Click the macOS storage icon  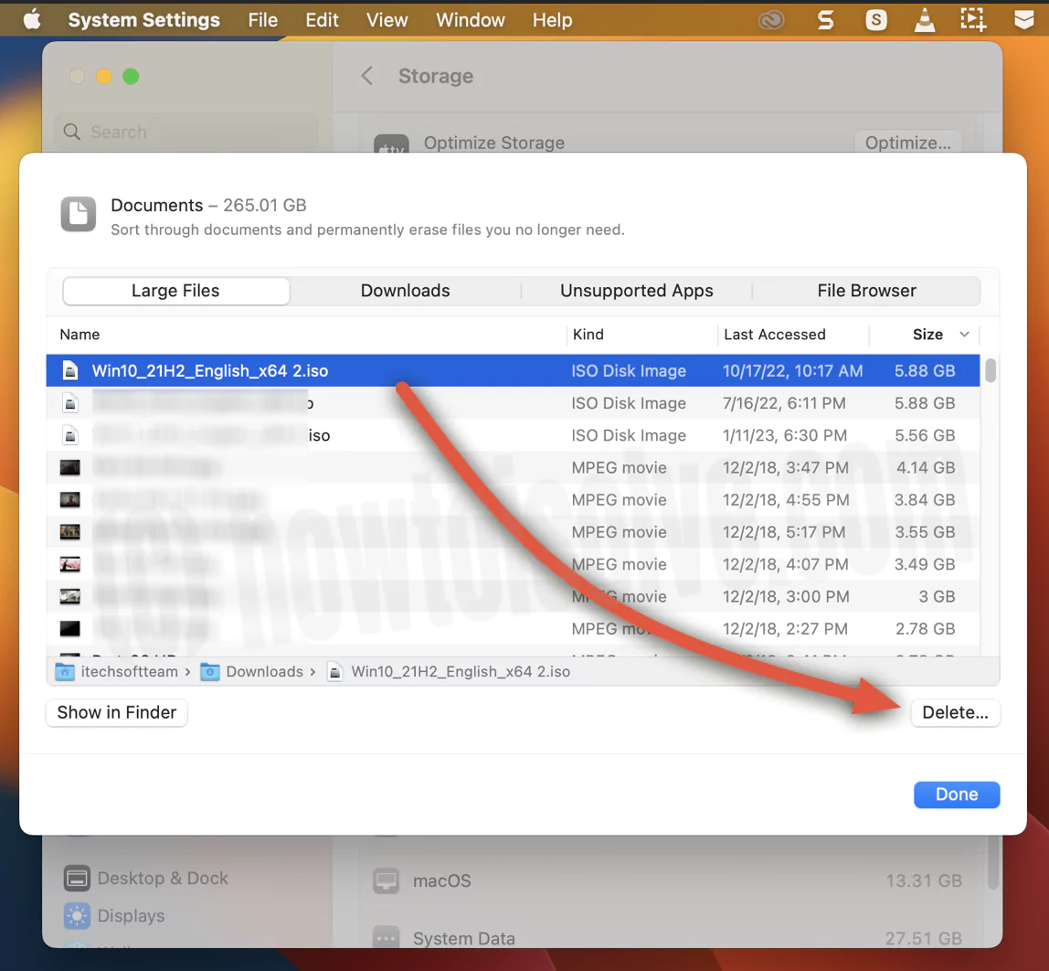click(x=386, y=880)
